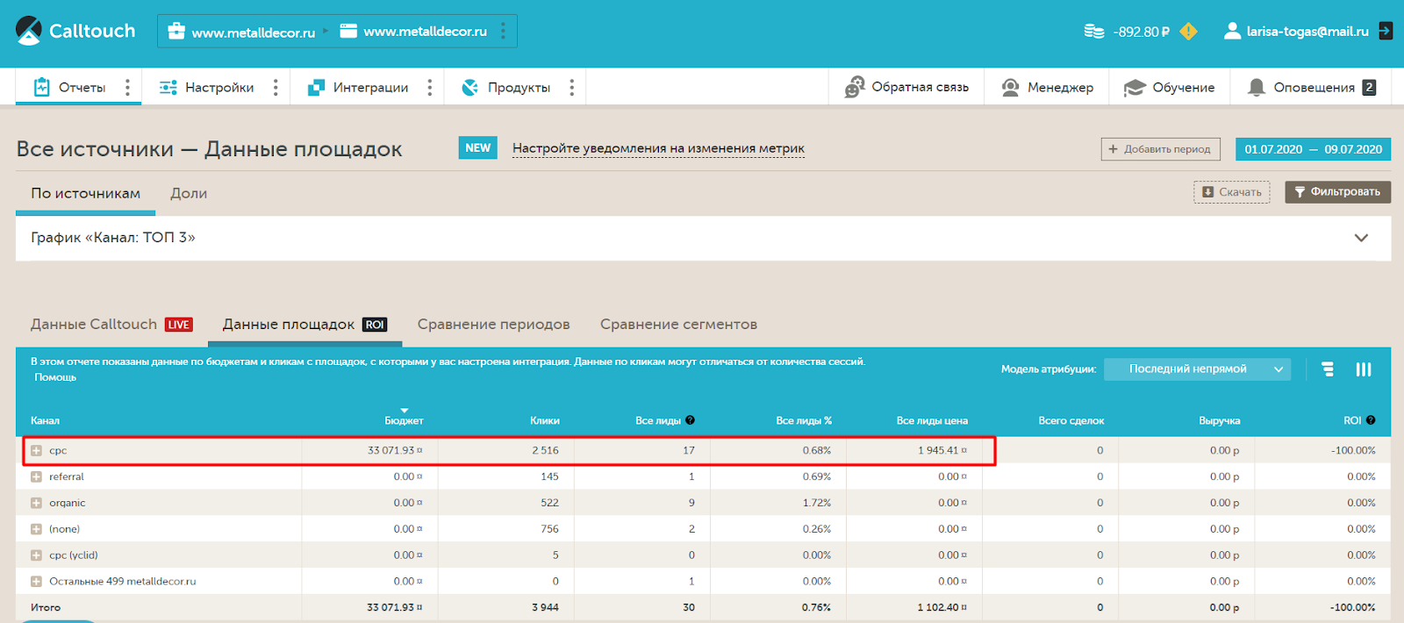Click the date range 01.07.2020 — 09.07.2020
1404x623 pixels.
(x=1313, y=149)
